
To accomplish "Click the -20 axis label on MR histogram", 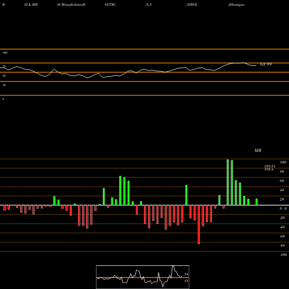I will pyautogui.click(x=282, y=218).
